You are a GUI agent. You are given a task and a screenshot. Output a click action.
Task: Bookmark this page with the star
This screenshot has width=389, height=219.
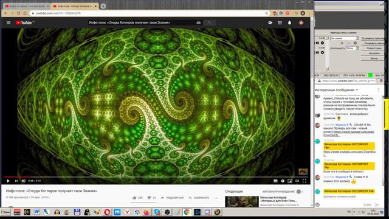tap(266, 13)
